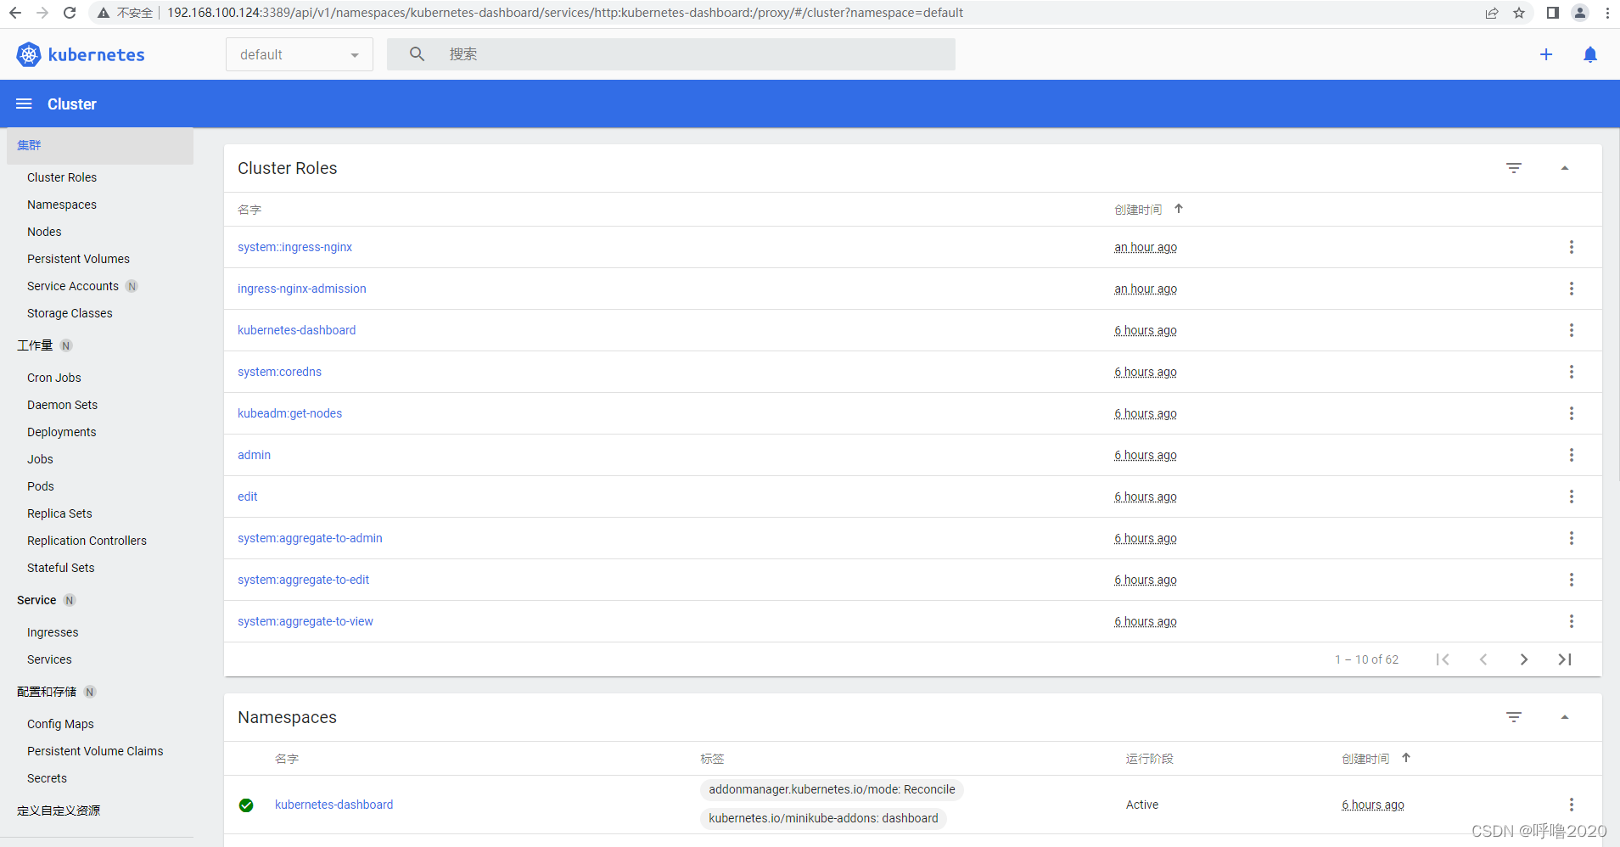The image size is (1620, 847).
Task: Open actions menu for kubernetes-dashboard cluster role
Action: (x=1572, y=330)
